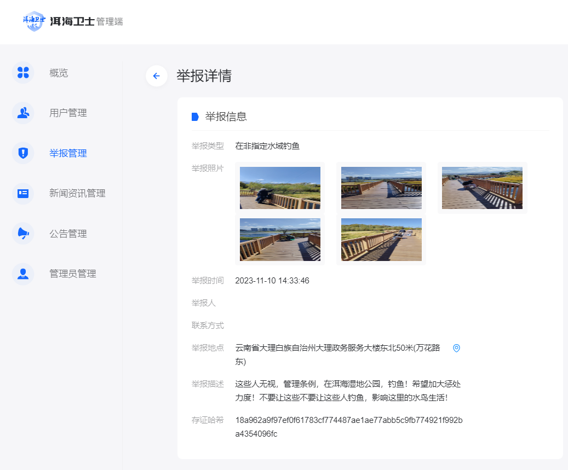The image size is (568, 470).
Task: Enlarge the third report photo in the top row
Action: tap(482, 188)
